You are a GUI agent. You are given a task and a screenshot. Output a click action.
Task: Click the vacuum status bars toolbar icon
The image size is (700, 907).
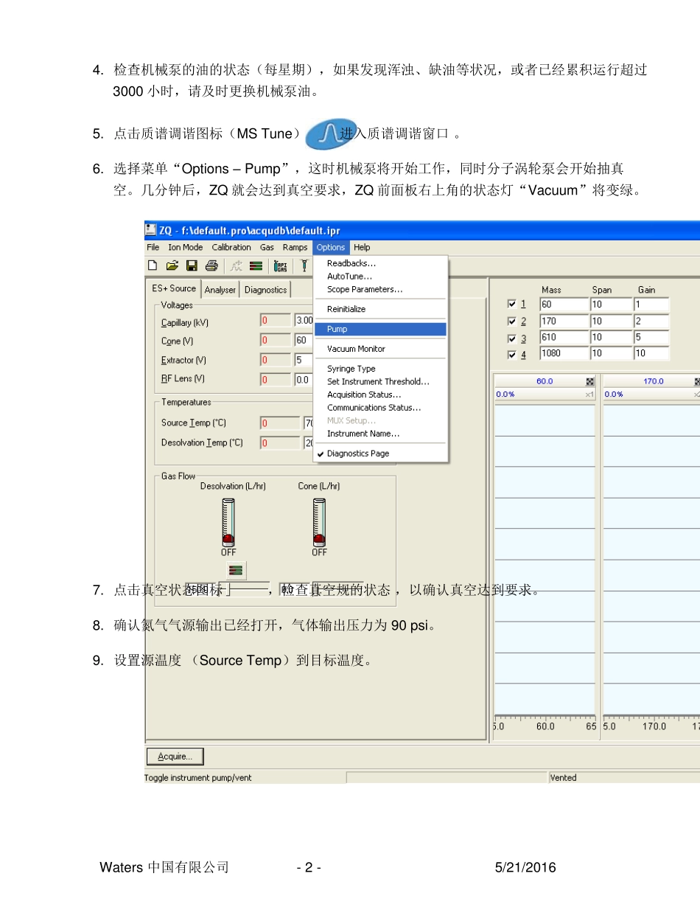[256, 266]
